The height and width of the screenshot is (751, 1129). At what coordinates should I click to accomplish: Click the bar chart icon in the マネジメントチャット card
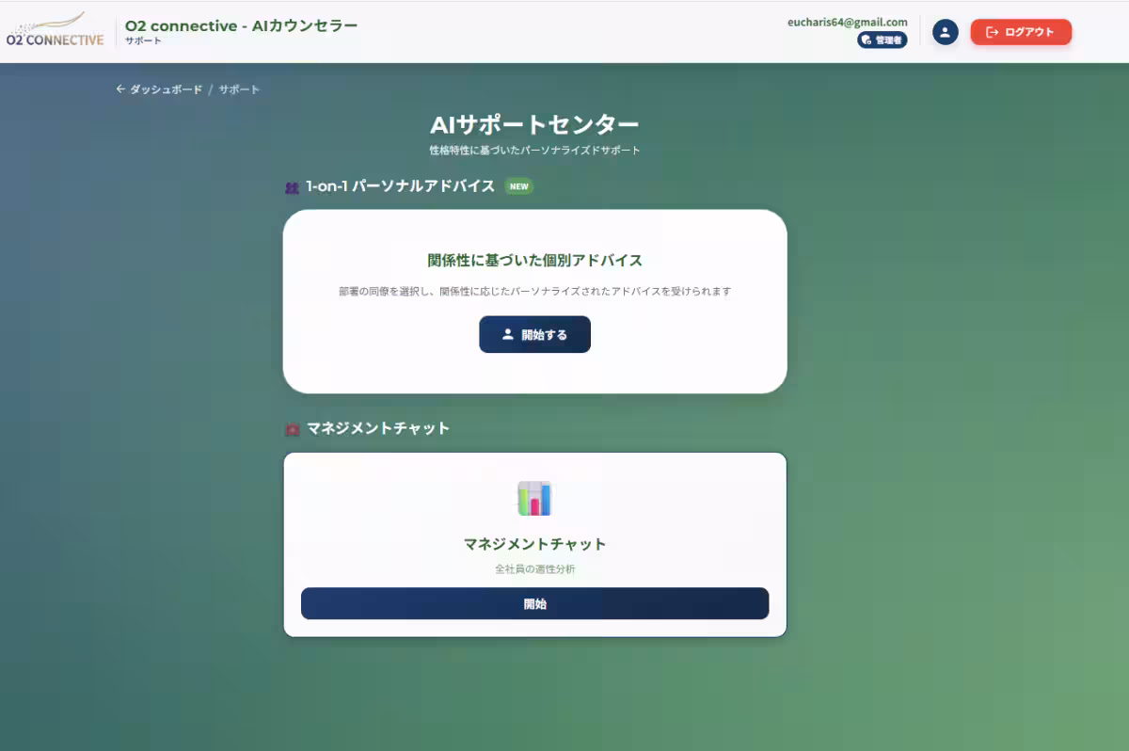click(x=534, y=499)
